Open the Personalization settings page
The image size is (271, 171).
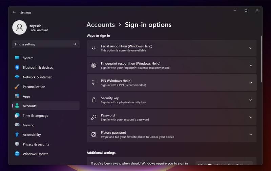point(34,87)
